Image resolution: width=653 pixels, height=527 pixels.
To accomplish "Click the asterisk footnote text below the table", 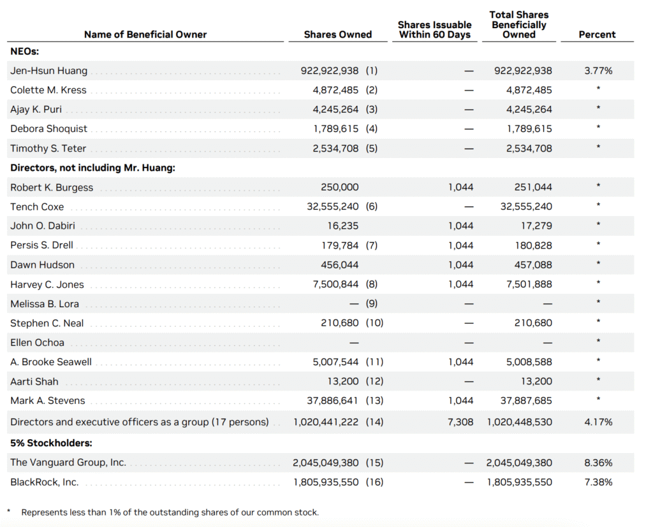I will point(170,512).
